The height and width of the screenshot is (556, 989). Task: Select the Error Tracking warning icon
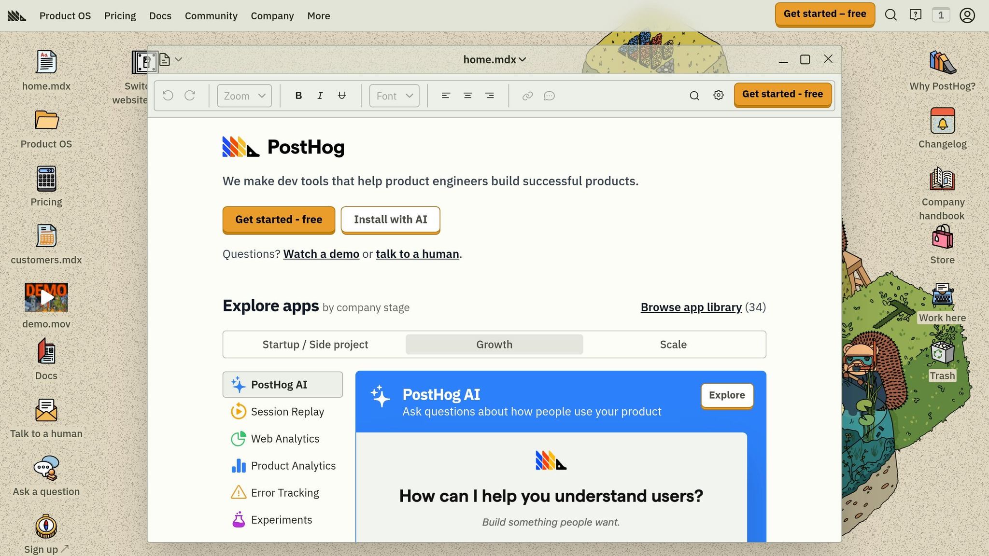coord(239,492)
